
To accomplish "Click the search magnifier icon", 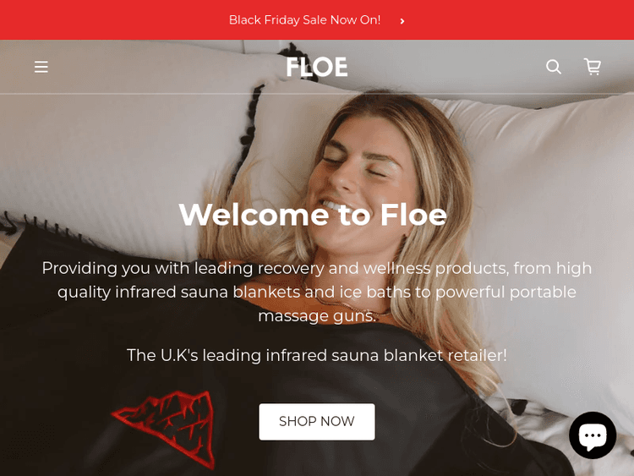I will pyautogui.click(x=553, y=67).
